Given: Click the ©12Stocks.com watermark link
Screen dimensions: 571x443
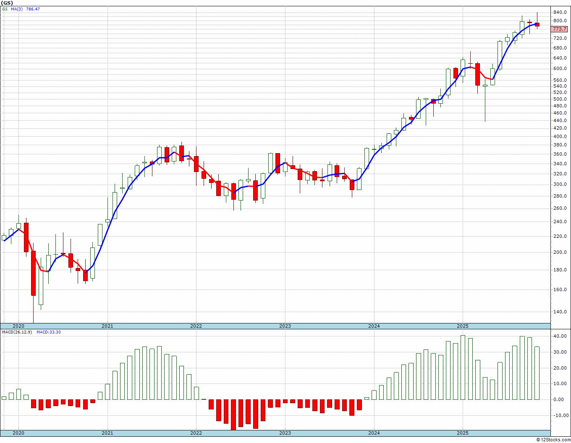Looking at the screenshot, I should (x=553, y=440).
